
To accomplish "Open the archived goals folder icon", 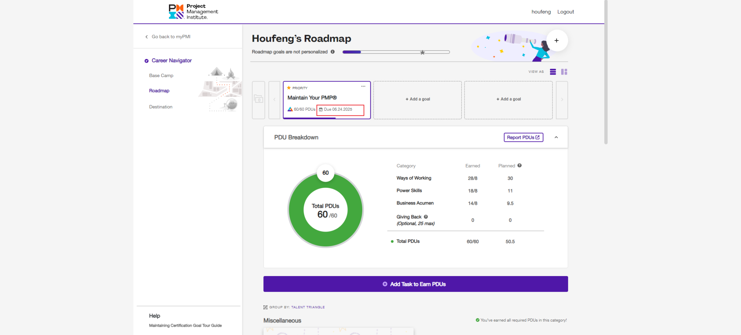I will [258, 99].
